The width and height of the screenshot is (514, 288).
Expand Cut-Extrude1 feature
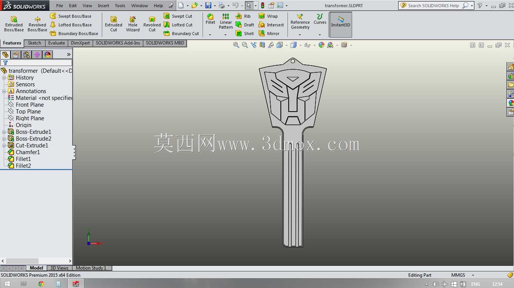(x=4, y=146)
